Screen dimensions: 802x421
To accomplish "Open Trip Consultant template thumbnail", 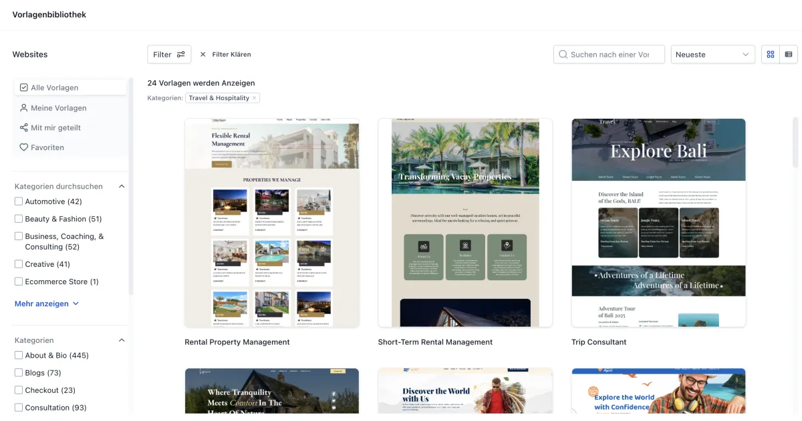I will 658,223.
